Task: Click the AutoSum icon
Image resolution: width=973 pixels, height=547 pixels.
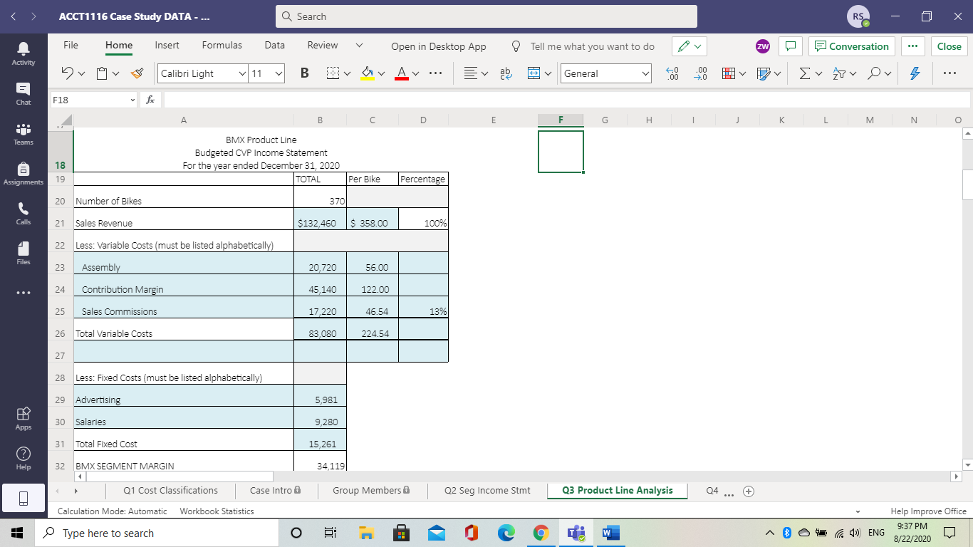Action: (805, 73)
